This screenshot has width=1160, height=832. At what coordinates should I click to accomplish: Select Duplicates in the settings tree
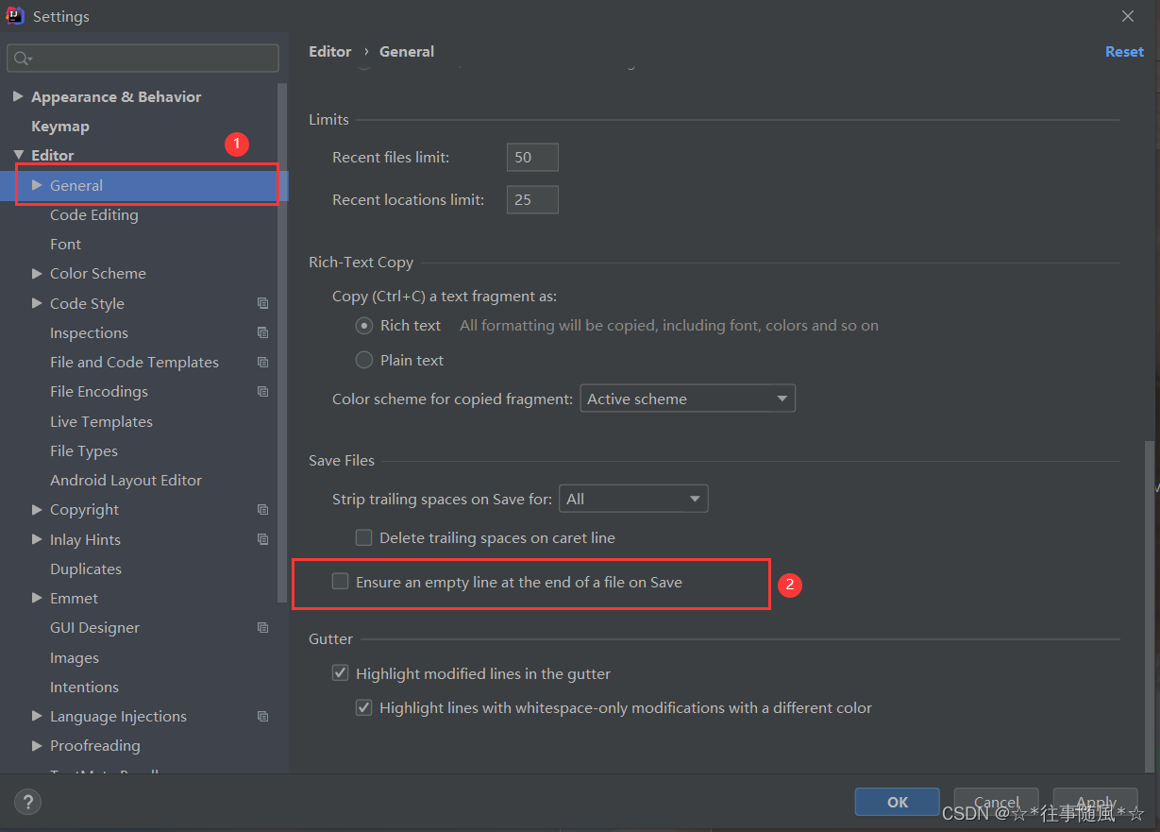pyautogui.click(x=86, y=569)
